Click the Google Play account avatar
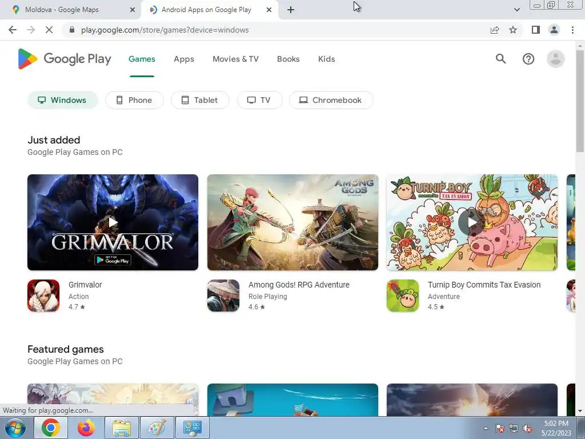 click(555, 59)
